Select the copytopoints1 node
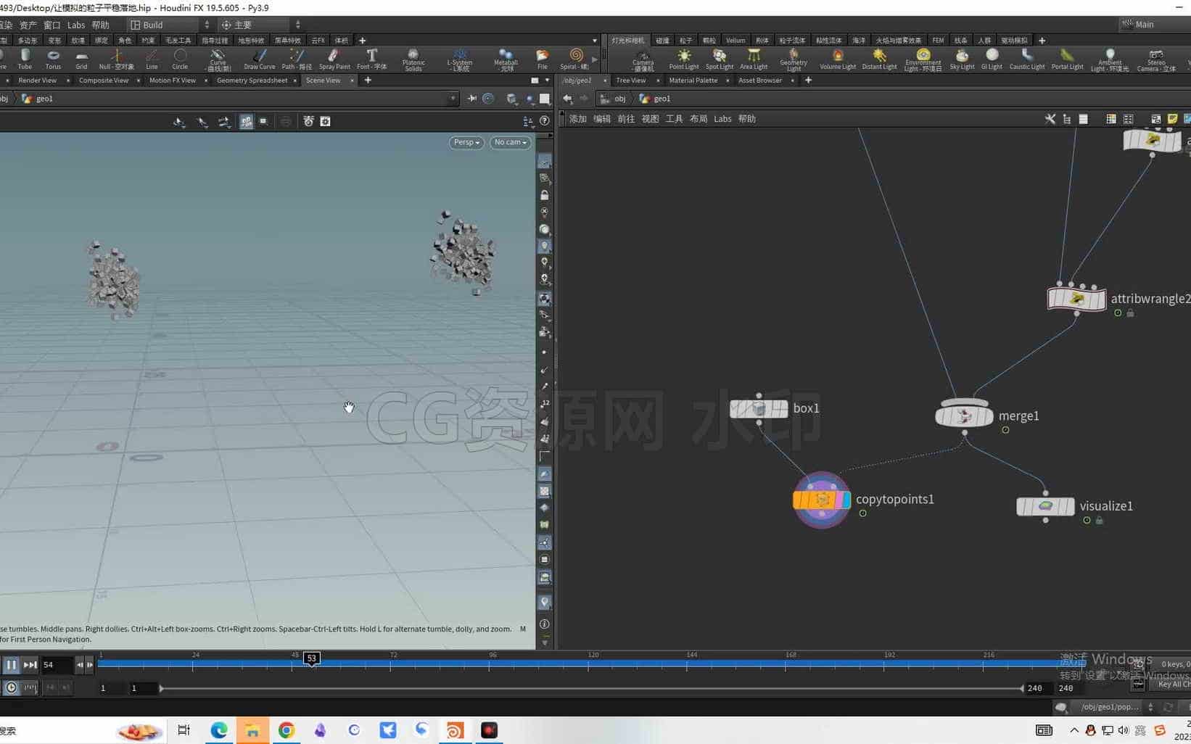This screenshot has height=744, width=1191. [x=822, y=500]
